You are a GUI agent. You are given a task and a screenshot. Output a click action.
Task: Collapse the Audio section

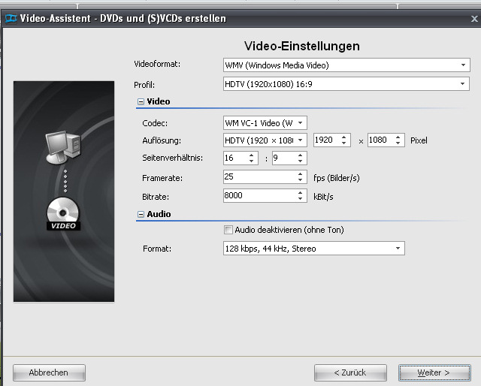click(140, 214)
